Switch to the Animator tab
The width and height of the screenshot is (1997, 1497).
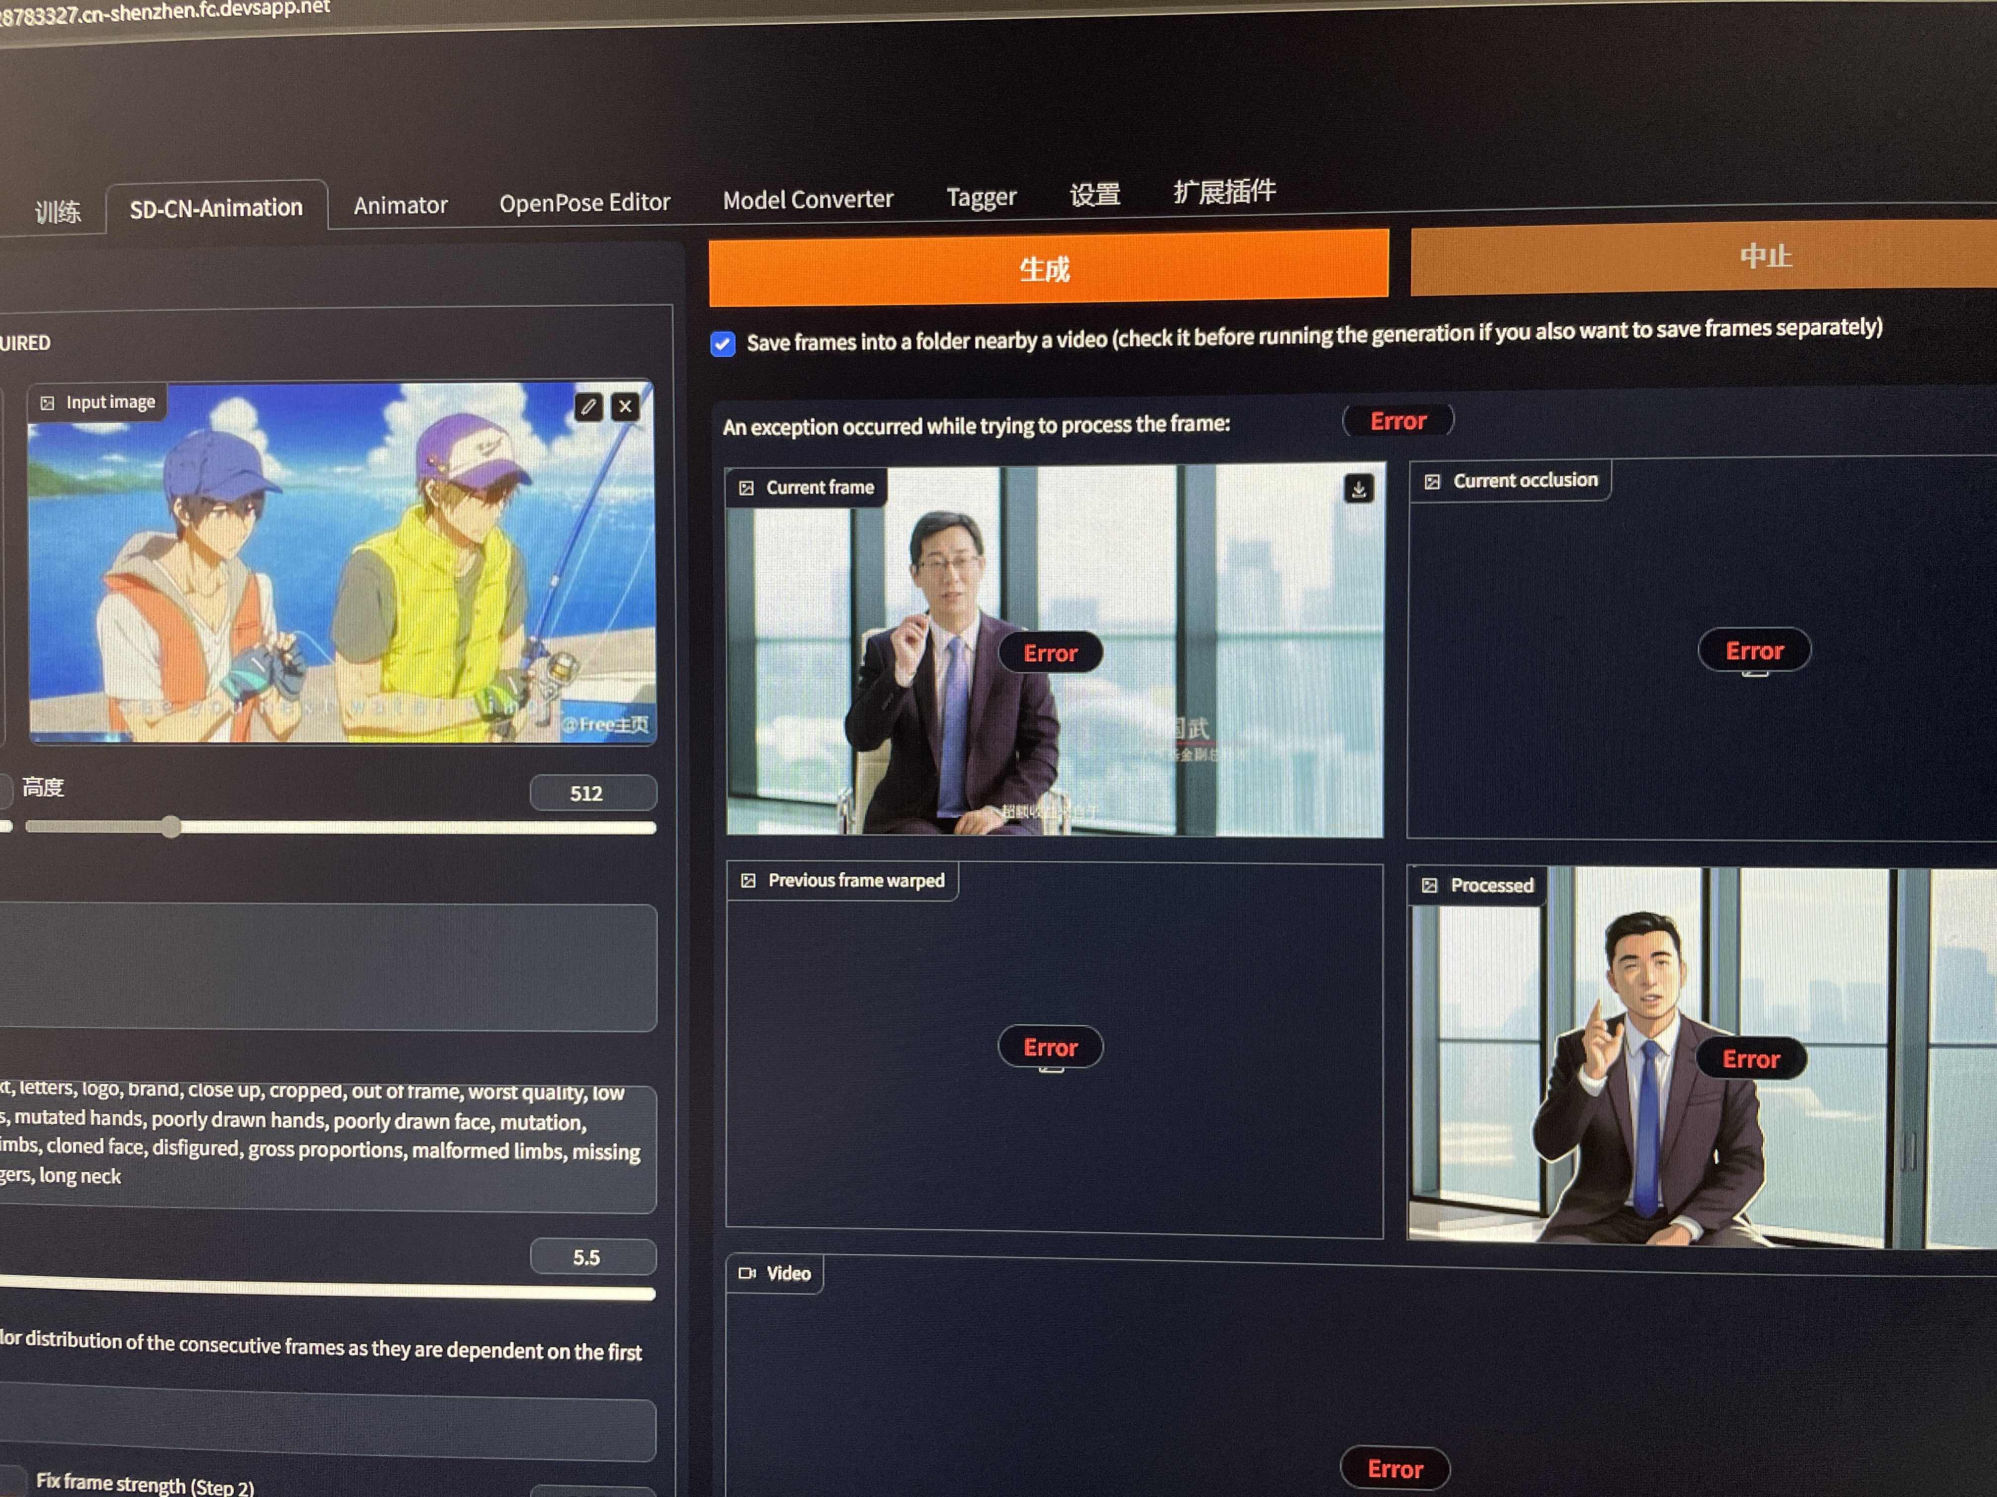[x=400, y=206]
